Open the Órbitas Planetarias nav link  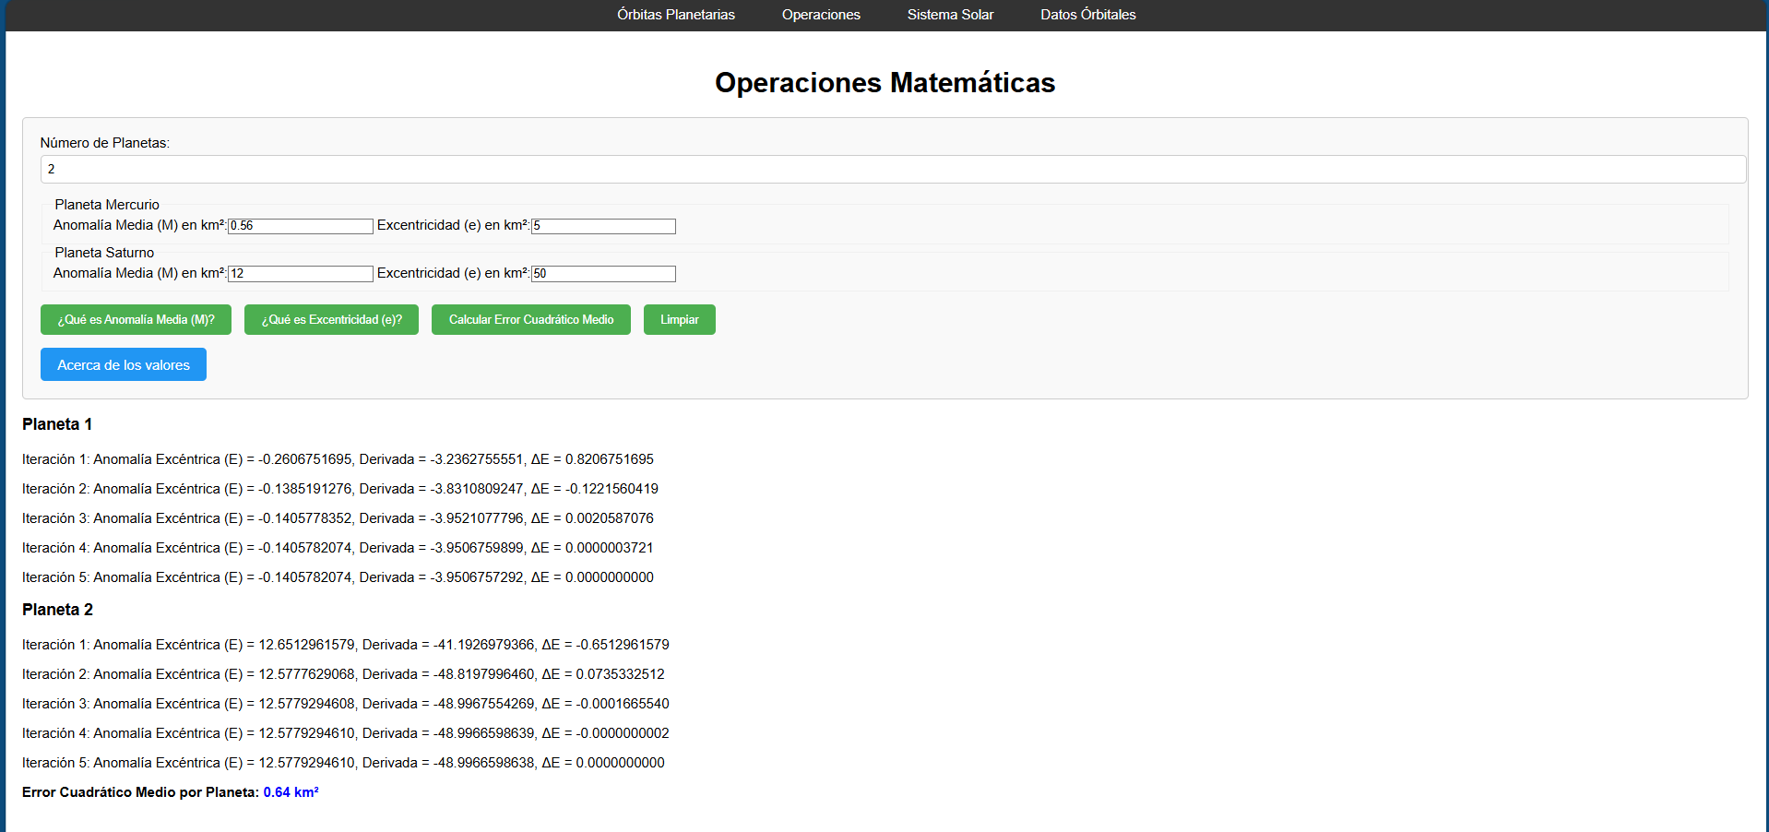(x=676, y=15)
